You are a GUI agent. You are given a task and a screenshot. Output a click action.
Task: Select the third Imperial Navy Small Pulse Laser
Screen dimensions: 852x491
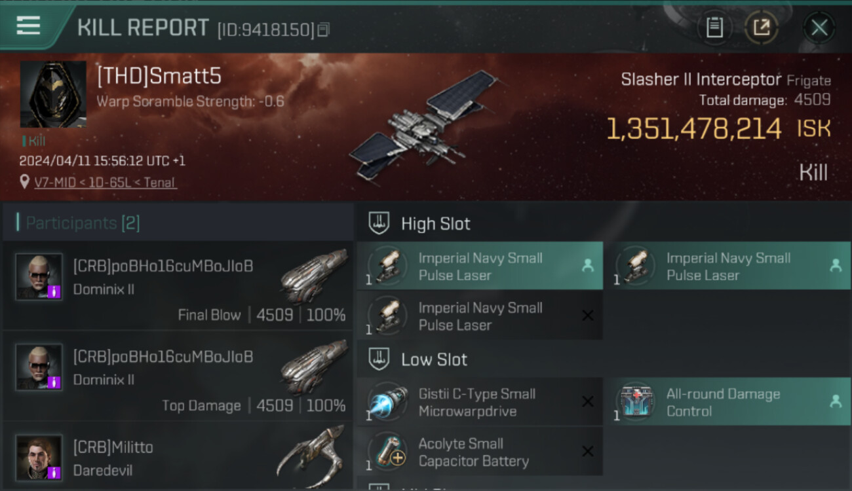480,316
